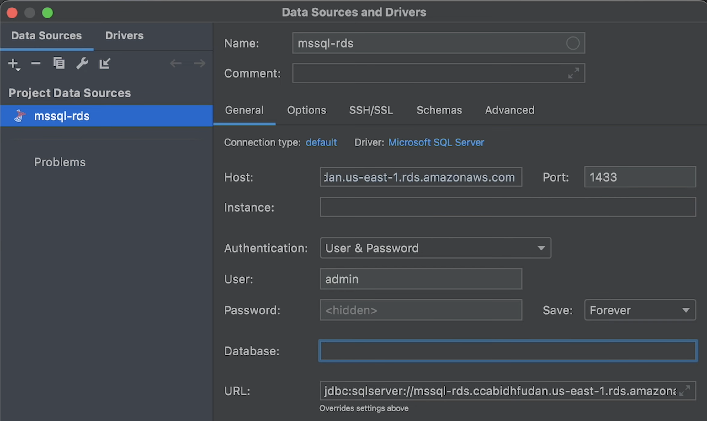Click the add new data source icon

point(13,63)
